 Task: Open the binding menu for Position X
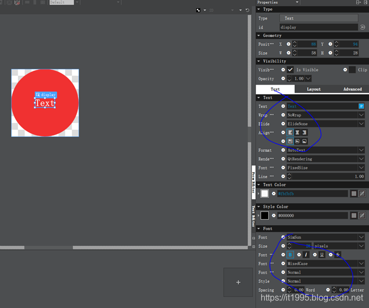tap(288, 44)
